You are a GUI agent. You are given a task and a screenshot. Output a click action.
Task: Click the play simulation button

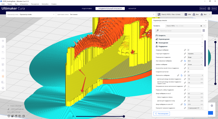73,116
